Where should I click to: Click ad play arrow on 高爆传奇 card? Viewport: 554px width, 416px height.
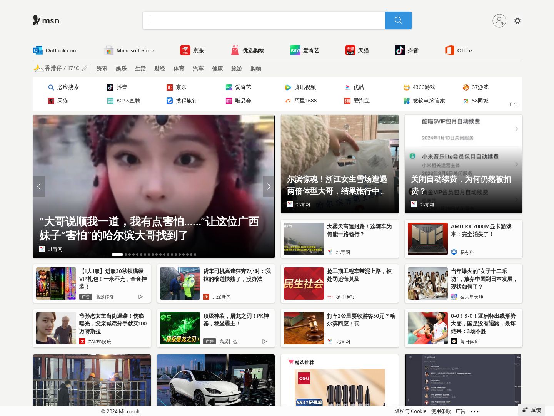141,297
